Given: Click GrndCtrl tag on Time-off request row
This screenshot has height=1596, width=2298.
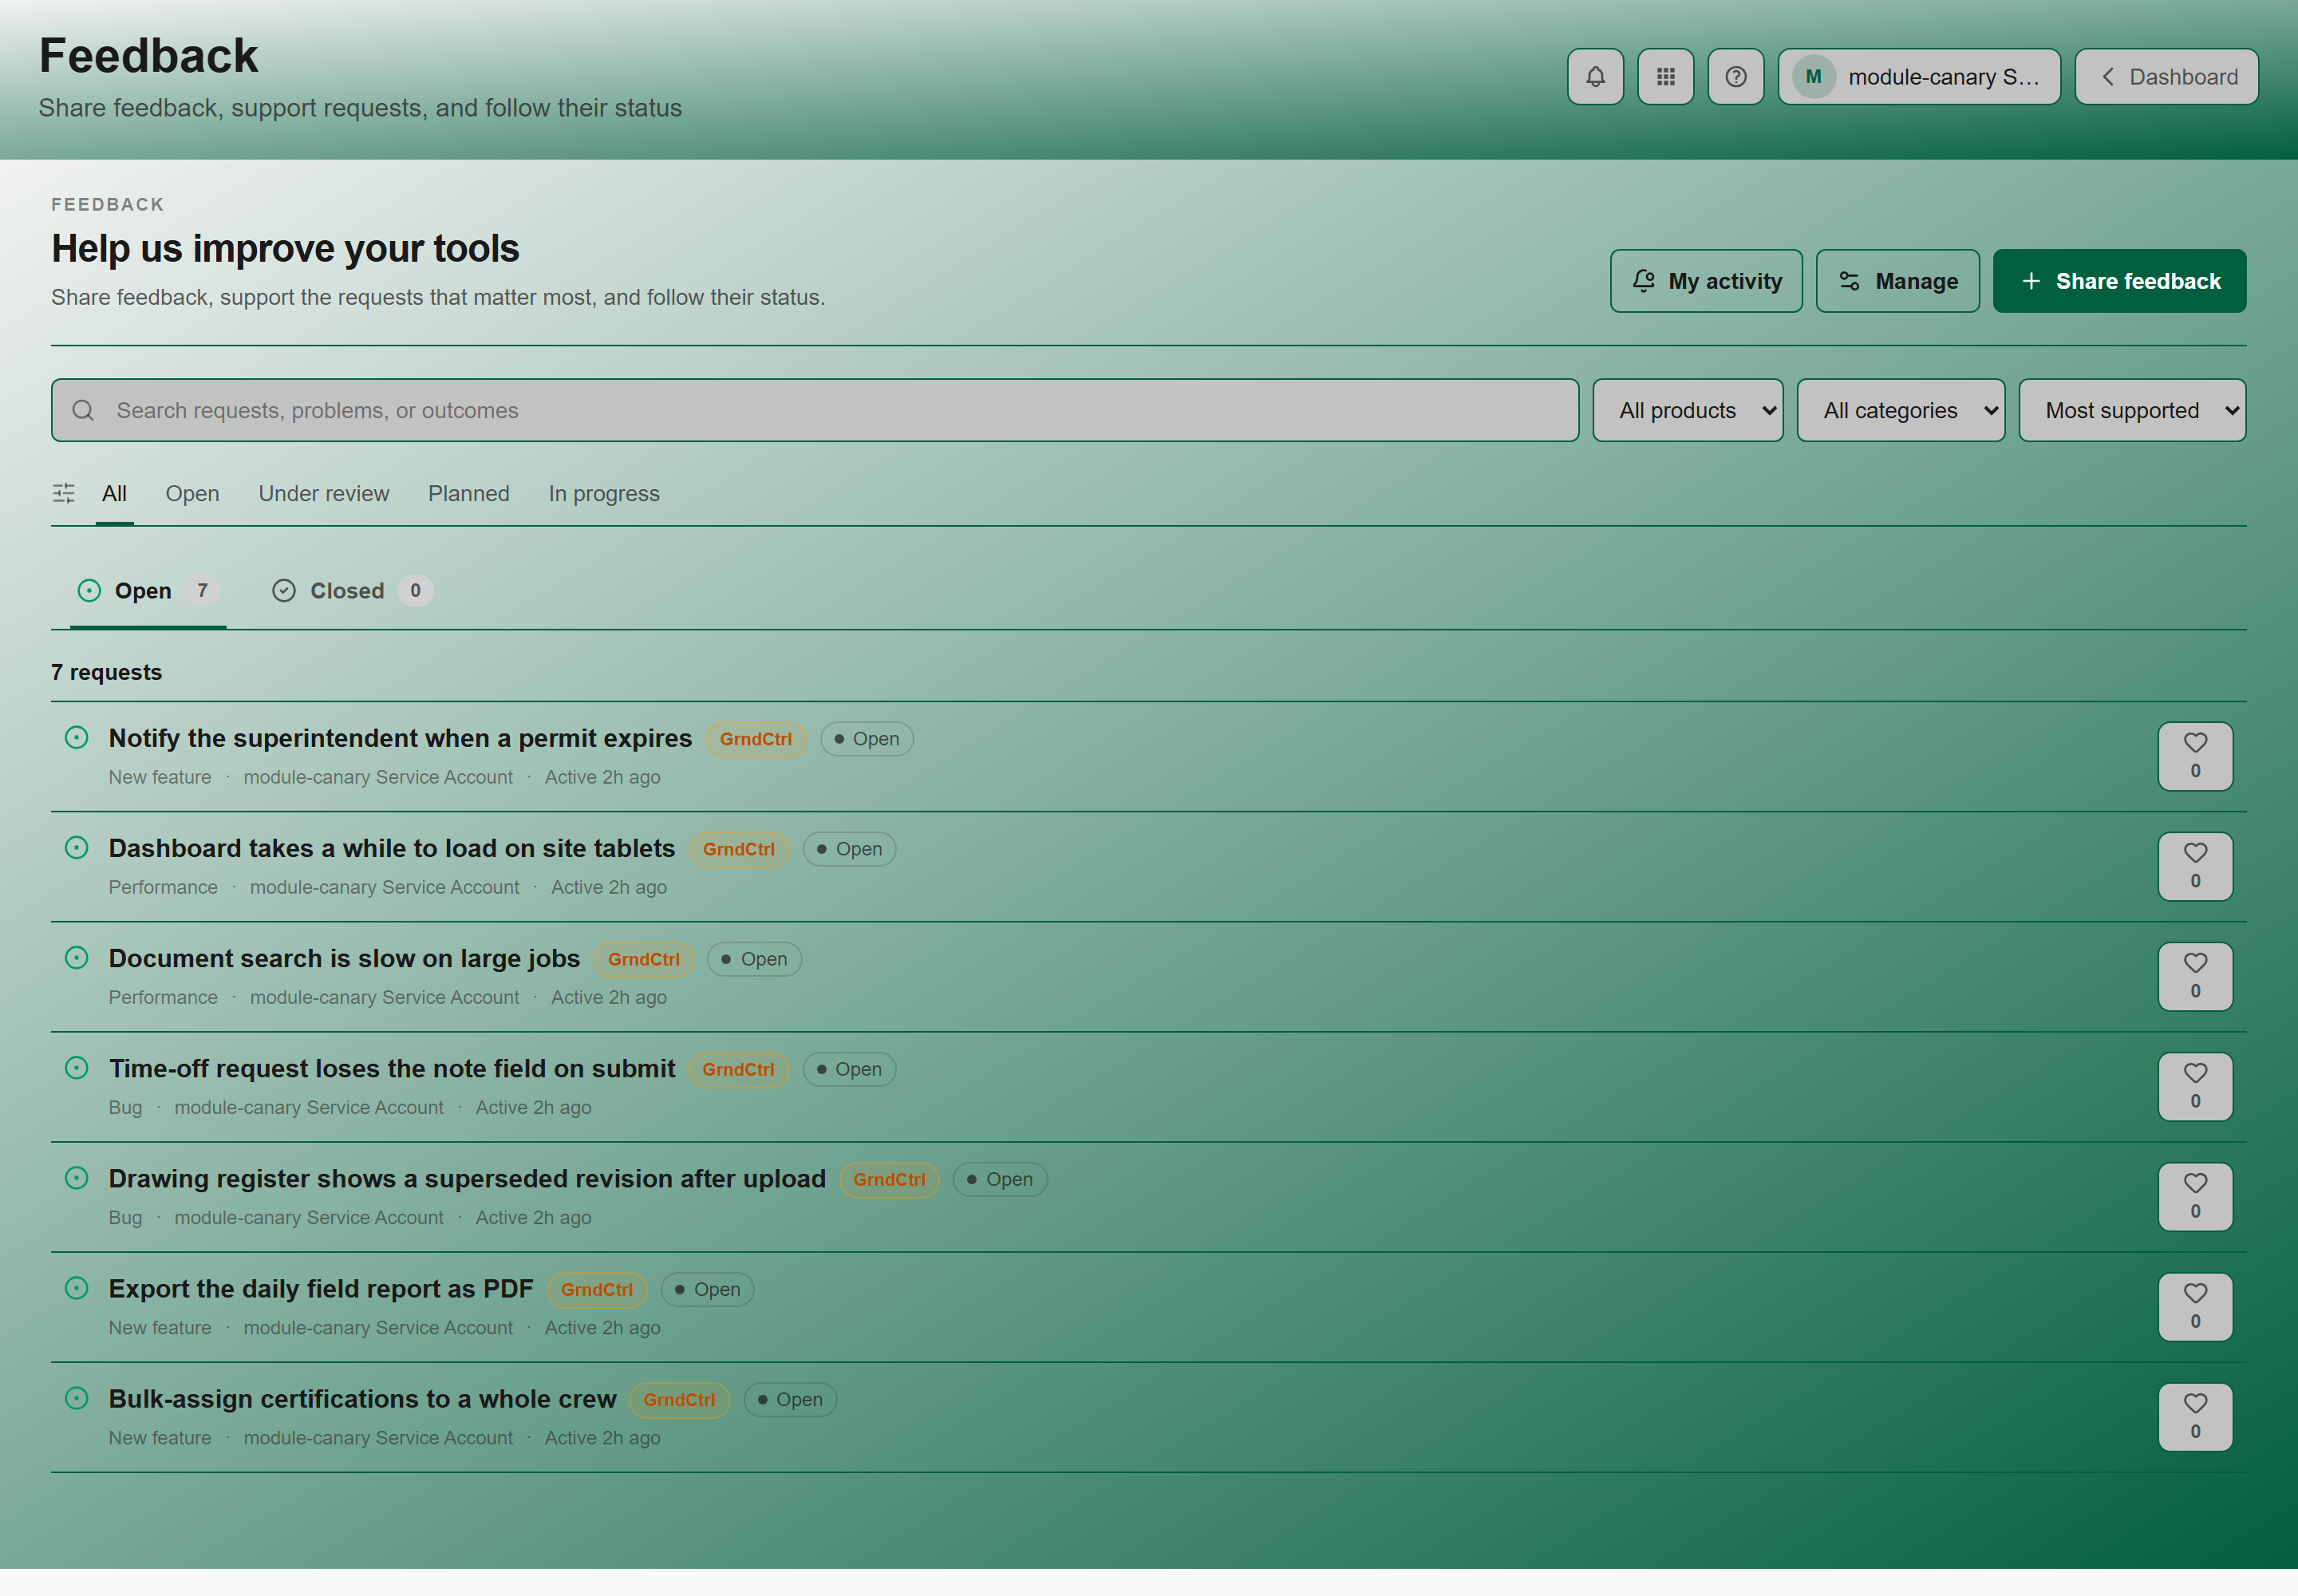Looking at the screenshot, I should (x=739, y=1069).
